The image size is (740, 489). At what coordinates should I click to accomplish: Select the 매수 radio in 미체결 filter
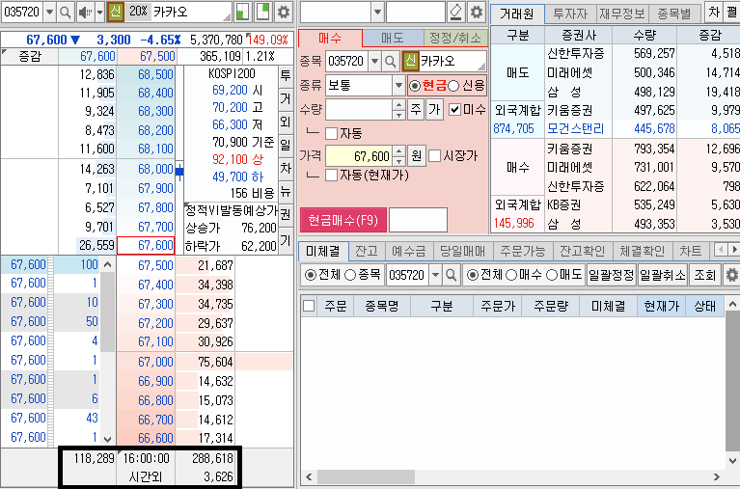point(511,275)
